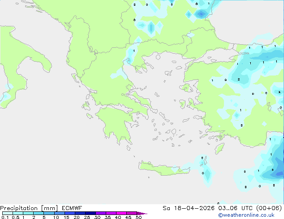The width and height of the screenshot is (284, 219).
Task: Pick the 1–2 mm legend color swatch
Action: point(28,213)
